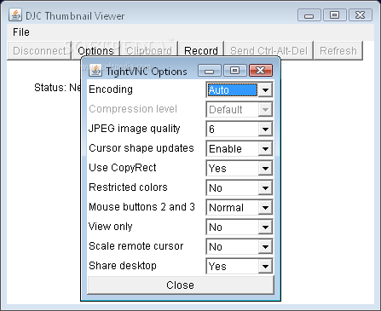
Task: Click the Share desktop label
Action: pos(123,266)
